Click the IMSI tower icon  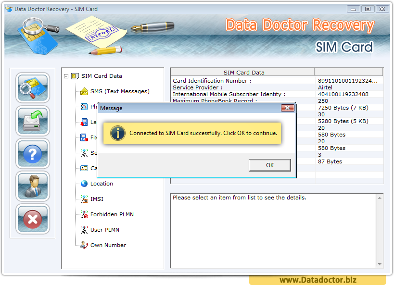click(84, 199)
